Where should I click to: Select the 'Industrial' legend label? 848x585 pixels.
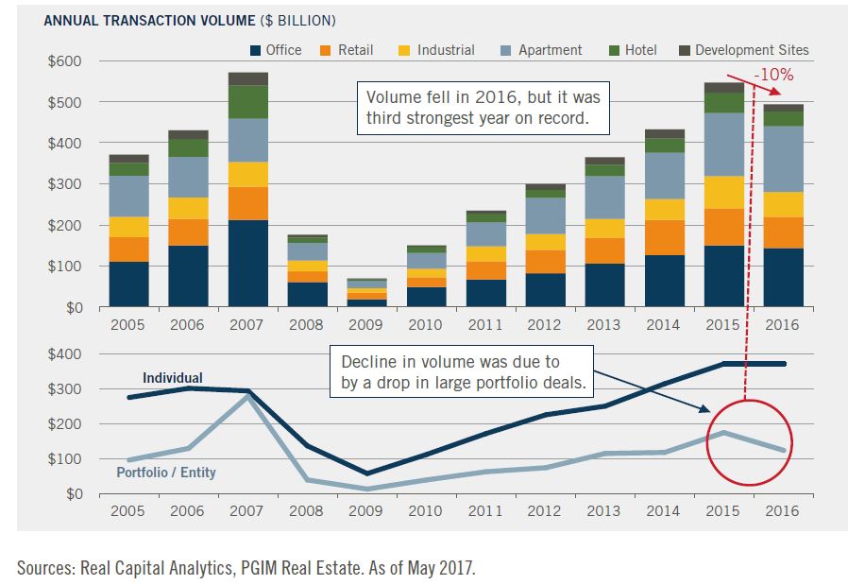446,50
